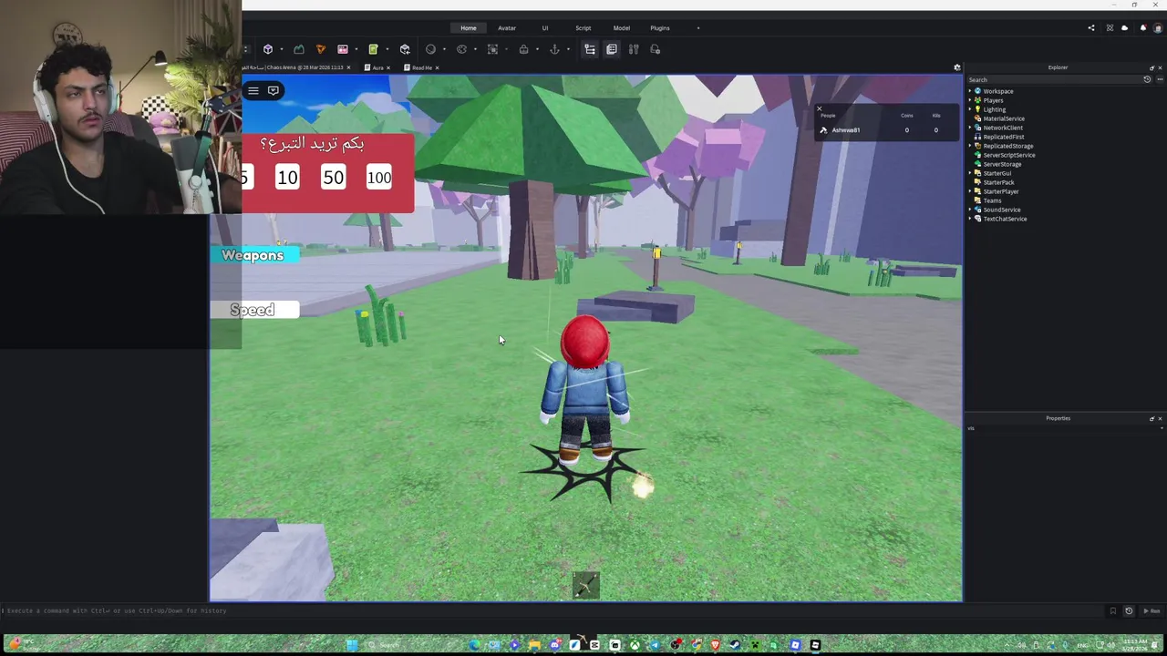Image resolution: width=1167 pixels, height=656 pixels.
Task: Switch to the Script ribbon tab
Action: point(583,28)
